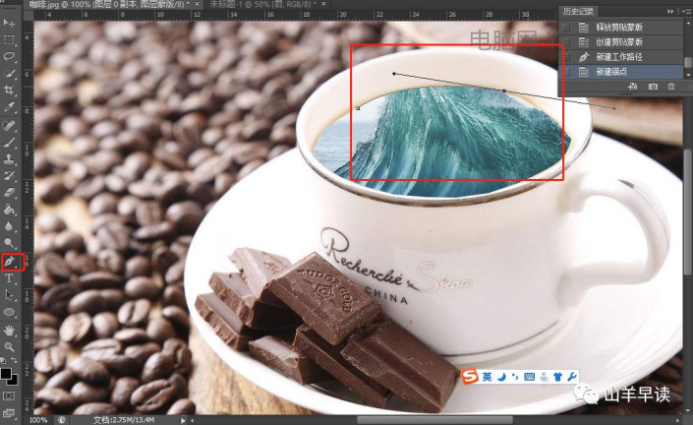Create new document from current state
This screenshot has height=425, width=693.
pos(632,87)
